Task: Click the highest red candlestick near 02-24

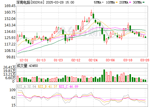Action: [x=91, y=14]
